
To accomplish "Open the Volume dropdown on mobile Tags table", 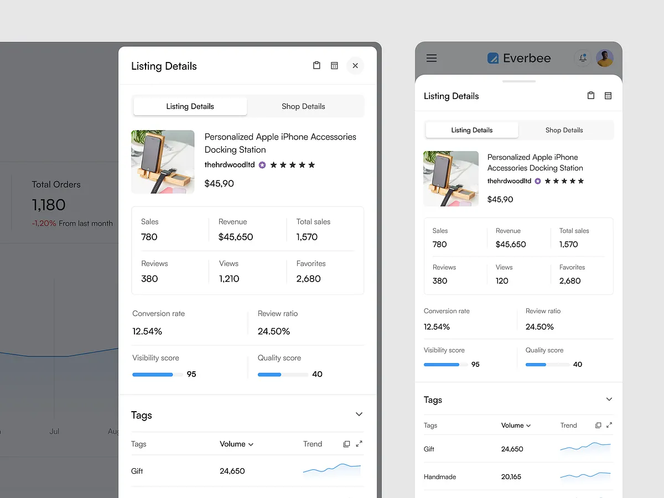I will pos(516,425).
